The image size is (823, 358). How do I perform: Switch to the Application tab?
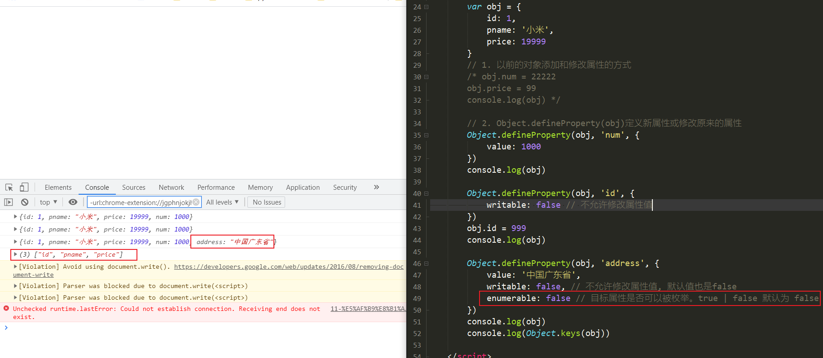coord(303,188)
